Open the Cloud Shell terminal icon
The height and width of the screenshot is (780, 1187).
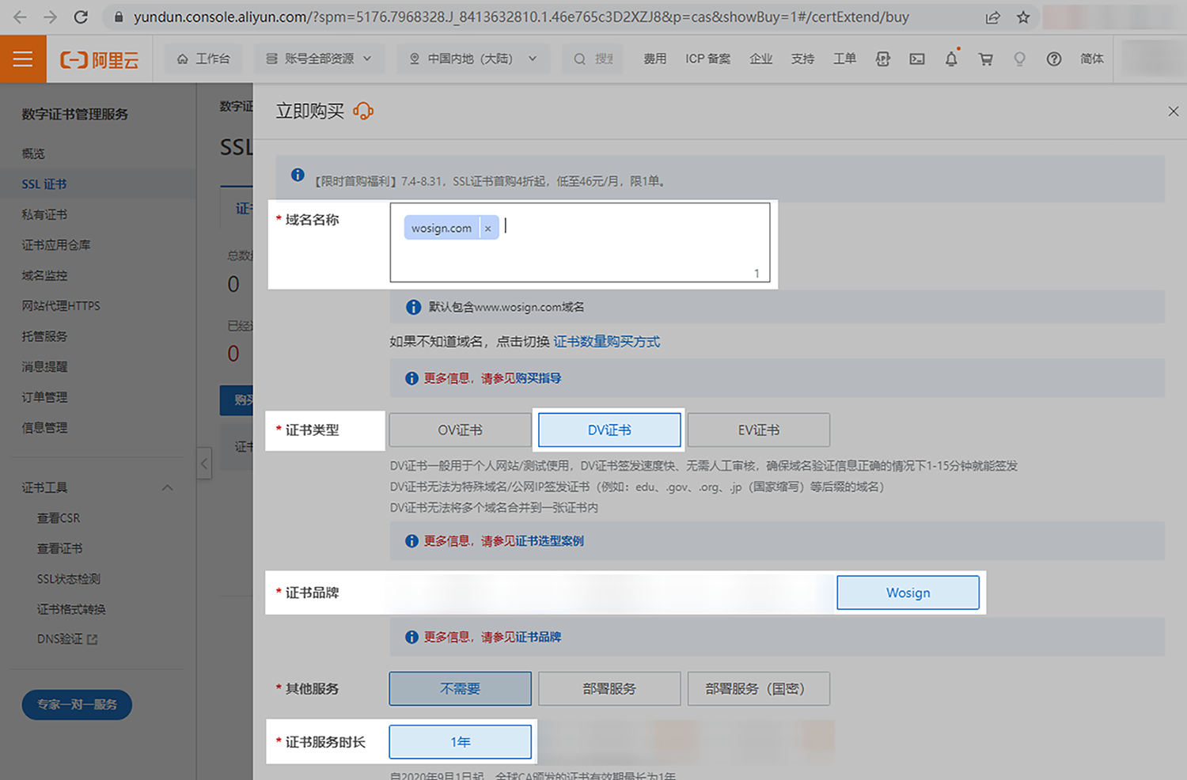coord(917,59)
